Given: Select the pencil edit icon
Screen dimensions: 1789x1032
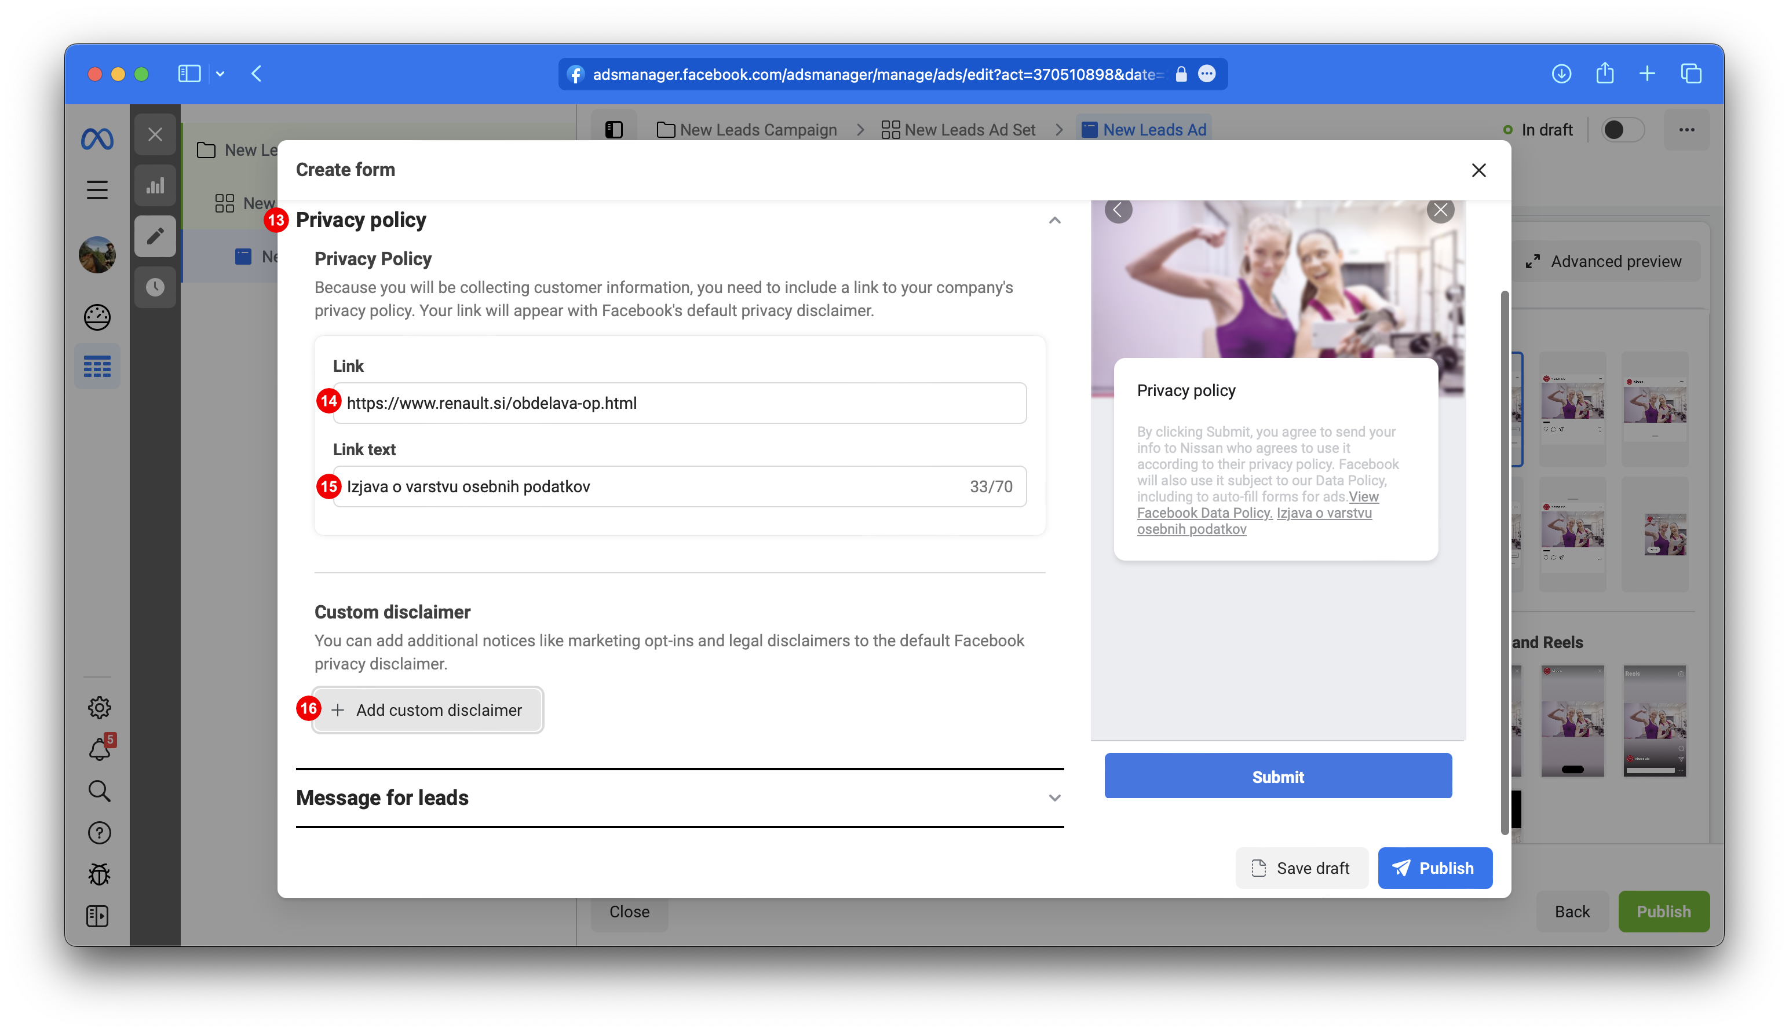Looking at the screenshot, I should 155,236.
